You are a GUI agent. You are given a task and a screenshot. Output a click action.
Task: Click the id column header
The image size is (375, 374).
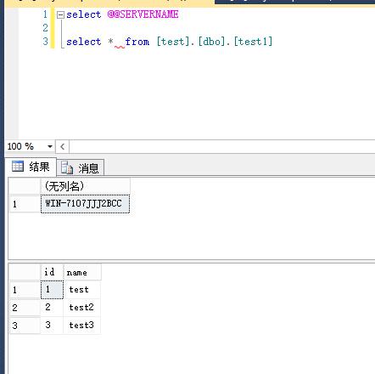tap(52, 272)
